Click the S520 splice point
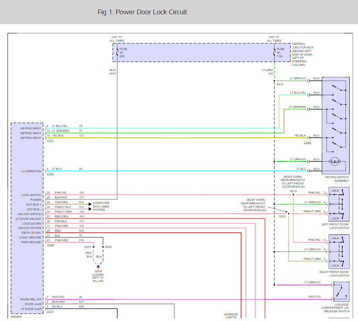 click(288, 213)
